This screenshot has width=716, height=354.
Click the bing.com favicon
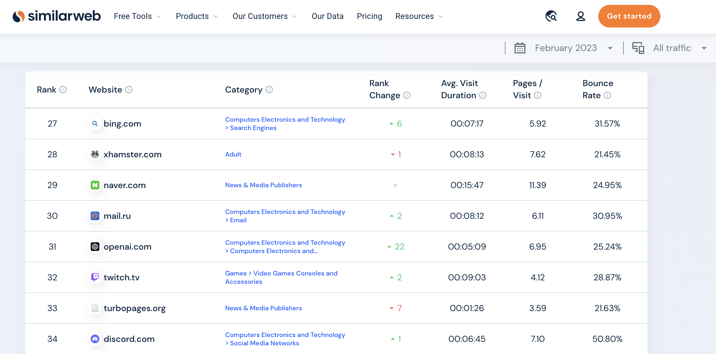click(95, 123)
